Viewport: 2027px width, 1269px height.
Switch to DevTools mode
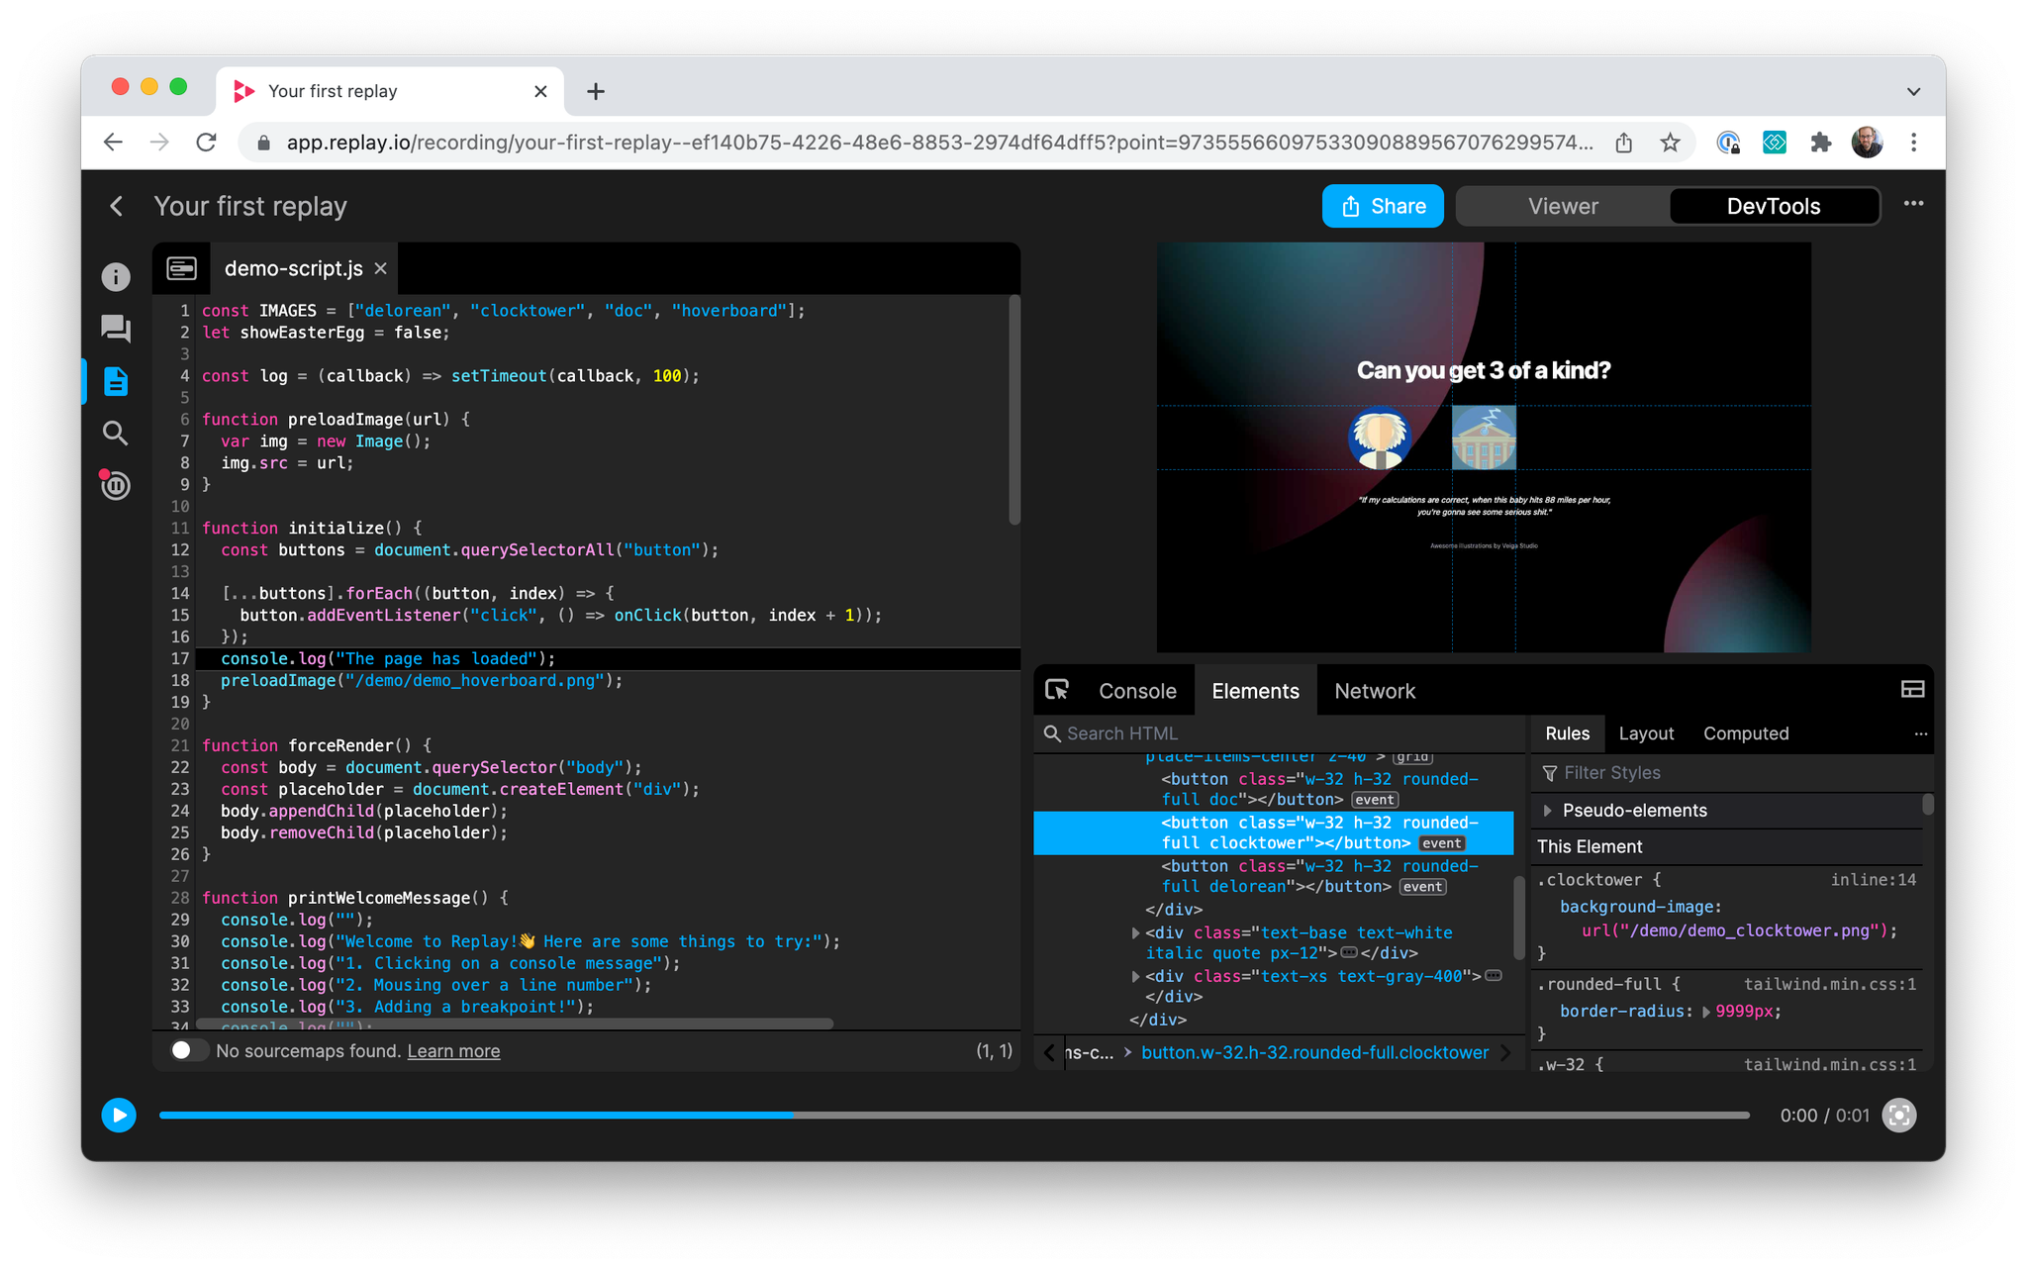[x=1773, y=206]
